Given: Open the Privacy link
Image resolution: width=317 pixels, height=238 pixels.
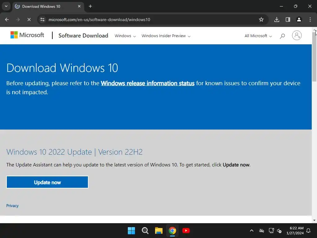Looking at the screenshot, I should (12, 206).
